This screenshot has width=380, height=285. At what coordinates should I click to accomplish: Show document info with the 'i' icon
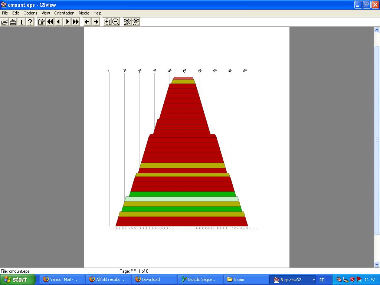pyautogui.click(x=22, y=22)
